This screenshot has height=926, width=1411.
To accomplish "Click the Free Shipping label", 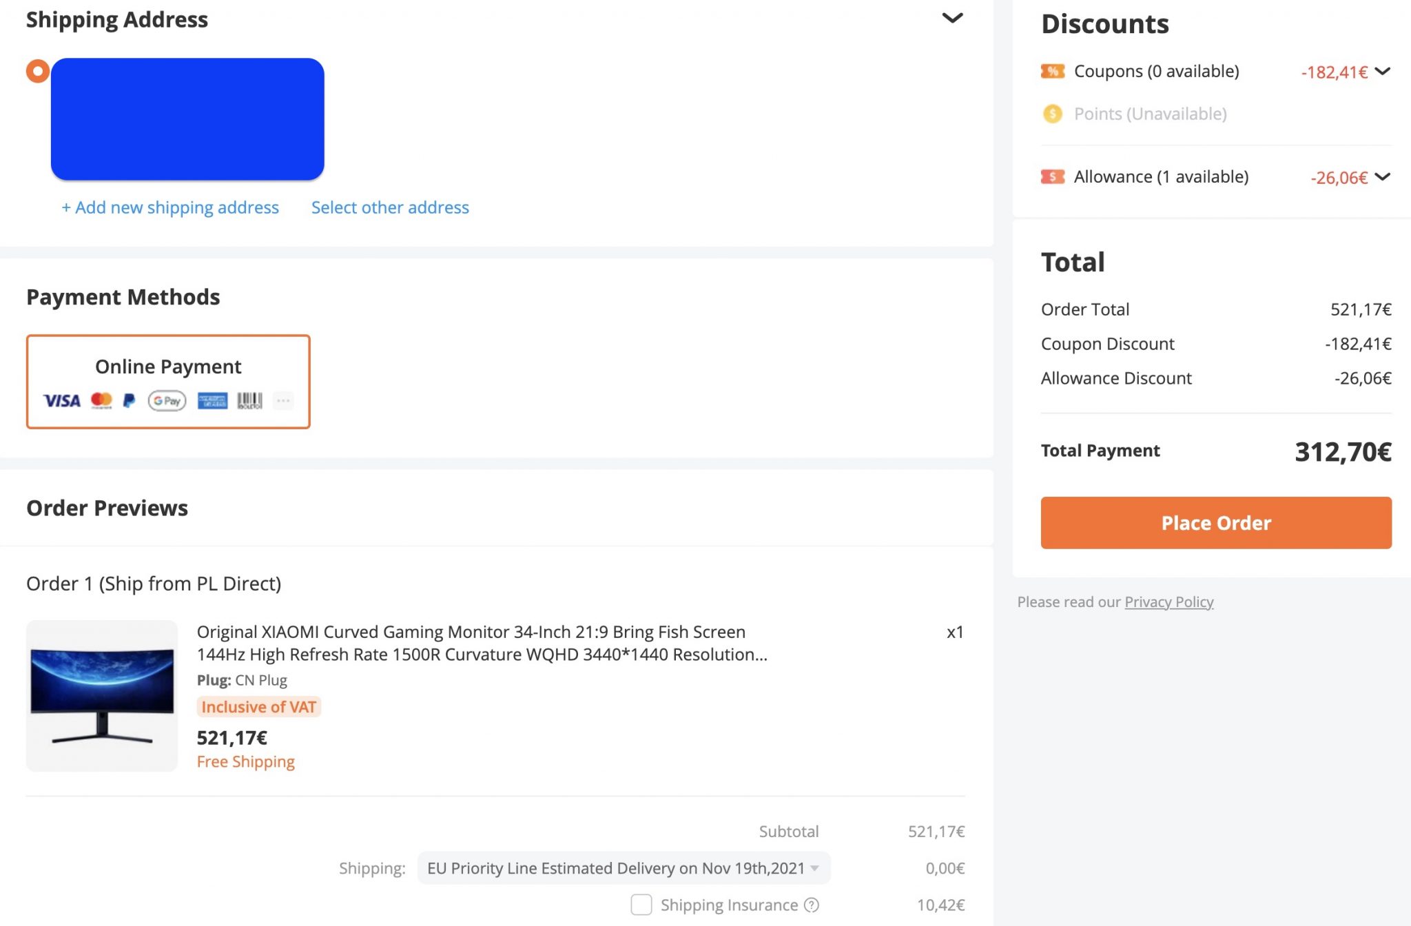I will (246, 761).
